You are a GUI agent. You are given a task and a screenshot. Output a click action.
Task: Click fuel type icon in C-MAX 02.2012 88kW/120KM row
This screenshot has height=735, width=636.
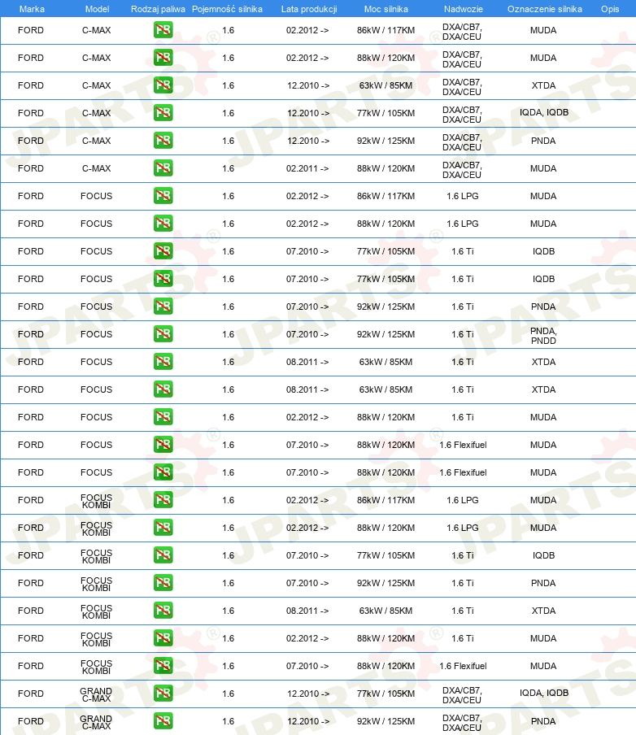coord(163,58)
